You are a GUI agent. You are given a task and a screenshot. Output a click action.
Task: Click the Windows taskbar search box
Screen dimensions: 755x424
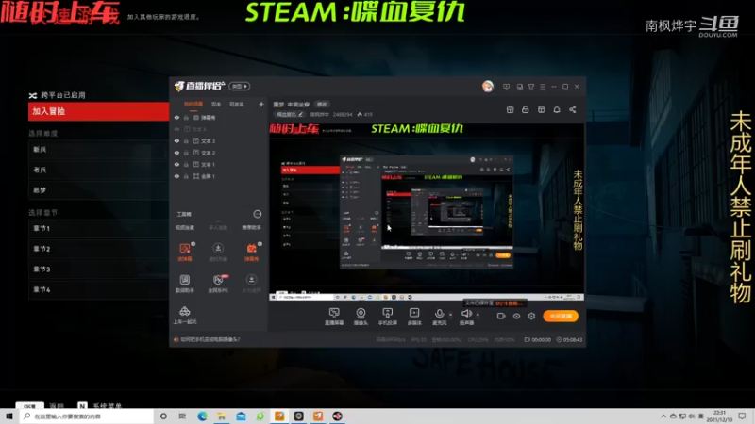click(87, 416)
